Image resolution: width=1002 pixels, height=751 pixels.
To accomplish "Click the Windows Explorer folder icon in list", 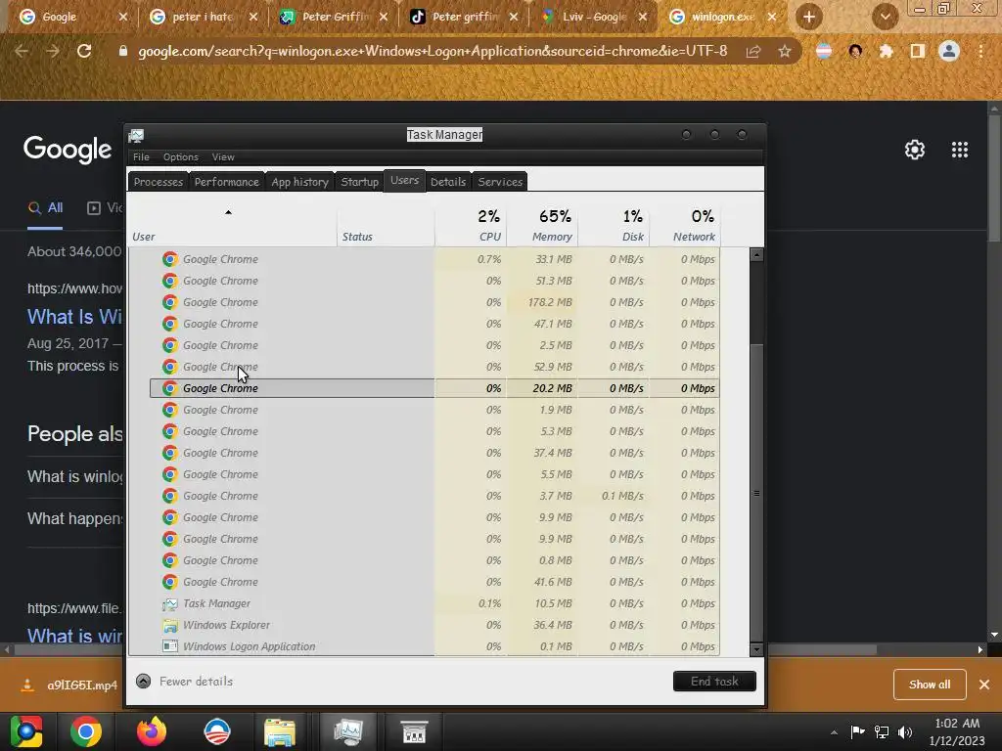I will 170,625.
